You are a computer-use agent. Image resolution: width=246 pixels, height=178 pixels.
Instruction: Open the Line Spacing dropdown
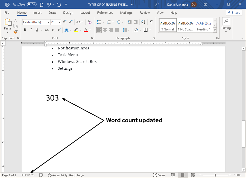click(x=125, y=30)
